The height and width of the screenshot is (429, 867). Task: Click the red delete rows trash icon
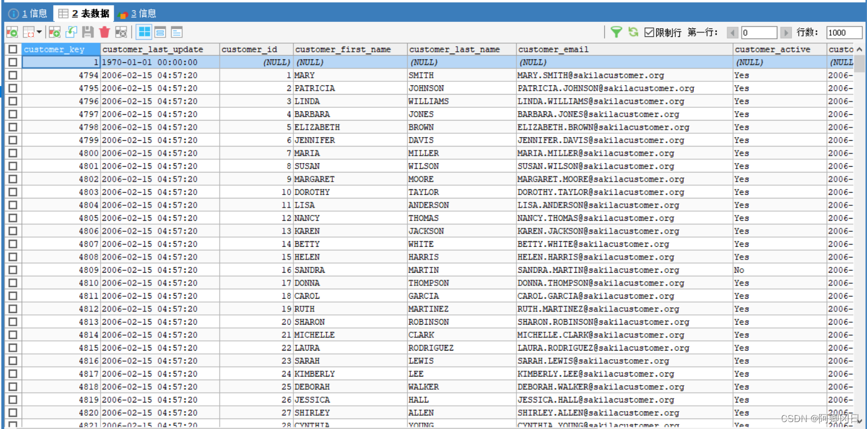(x=105, y=32)
